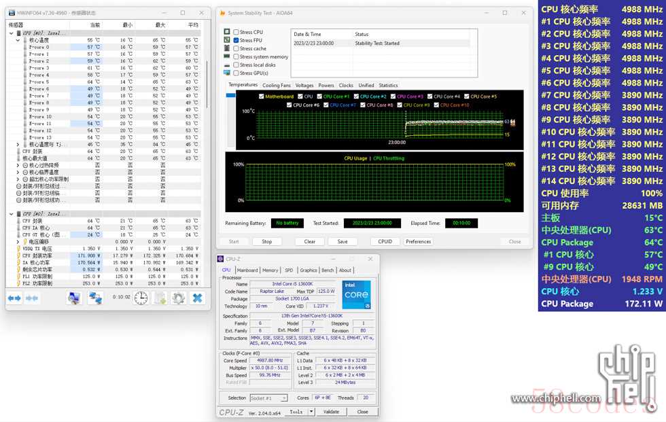666x422 pixels.
Task: Click CPU-Z purple title bar icon
Action: (x=220, y=259)
